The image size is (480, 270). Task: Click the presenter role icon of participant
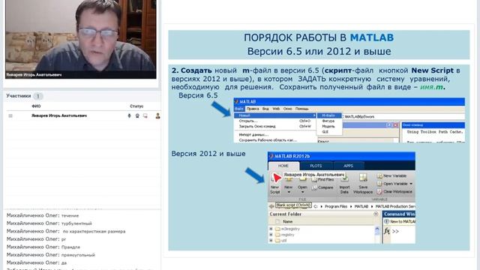pos(157,115)
